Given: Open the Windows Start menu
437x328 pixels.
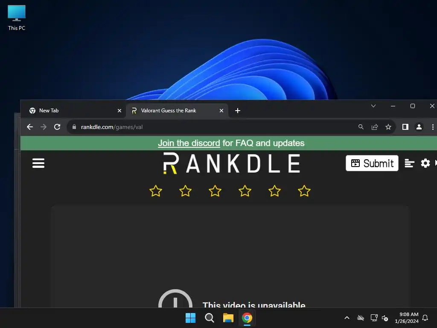Looking at the screenshot, I should 191,318.
